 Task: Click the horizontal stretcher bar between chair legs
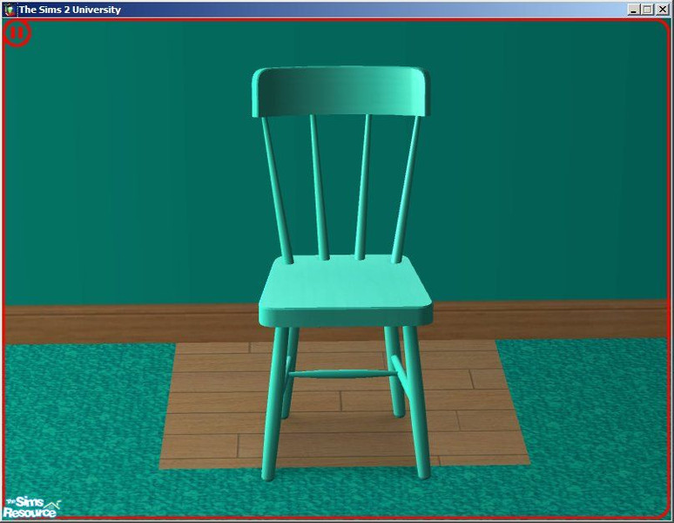coord(341,374)
